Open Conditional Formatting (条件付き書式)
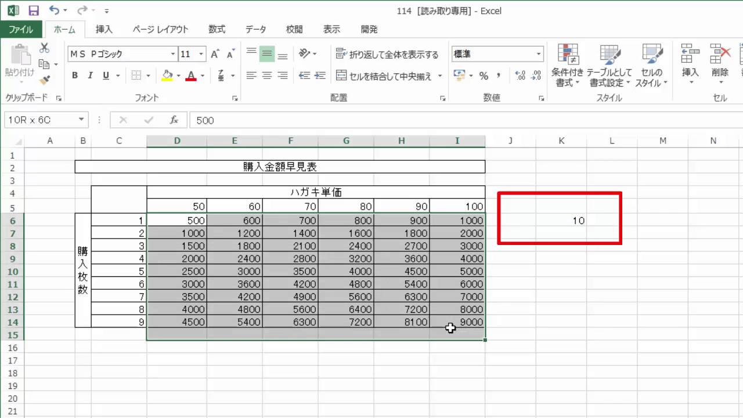743x418 pixels. click(x=567, y=66)
